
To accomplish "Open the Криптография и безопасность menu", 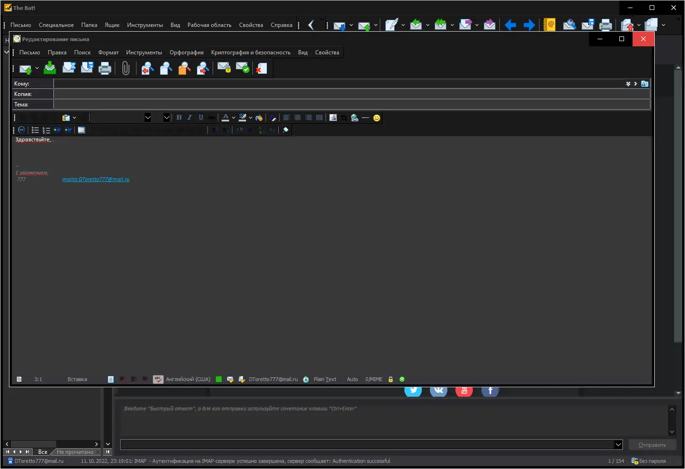I will [251, 52].
